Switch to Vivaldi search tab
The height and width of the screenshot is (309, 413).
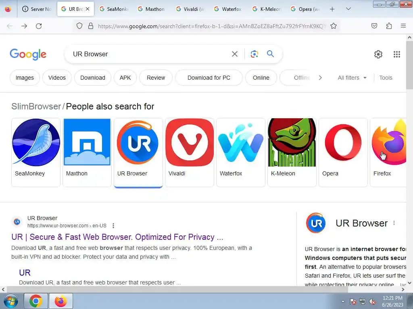(190, 9)
